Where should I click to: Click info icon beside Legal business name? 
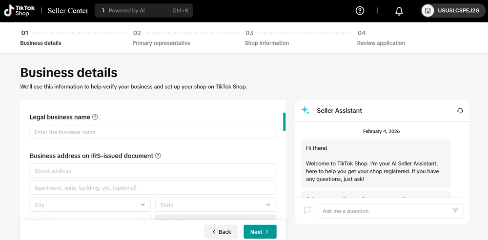(95, 117)
